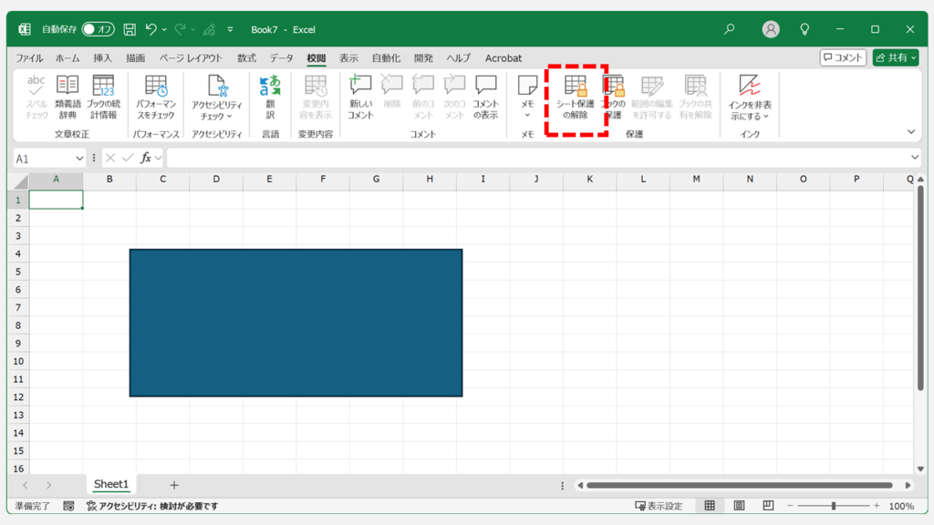Switch to the データ tab
Screen dimensions: 934x525
point(281,57)
